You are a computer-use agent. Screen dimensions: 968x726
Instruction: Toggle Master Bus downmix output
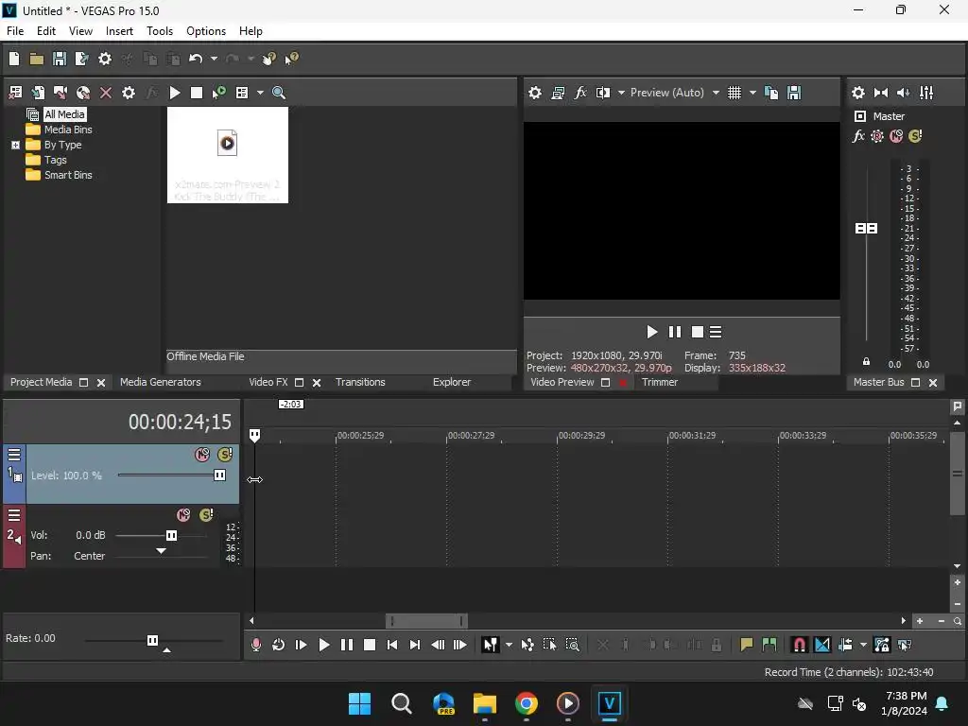pos(881,93)
